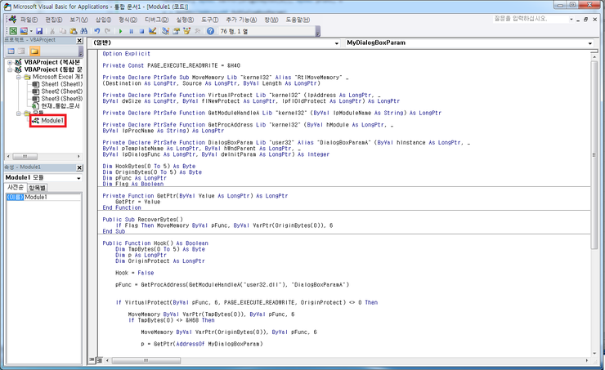Viewport: 605px width, 370px height.
Task: Open the (일반) object dropdown
Action: 337,42
